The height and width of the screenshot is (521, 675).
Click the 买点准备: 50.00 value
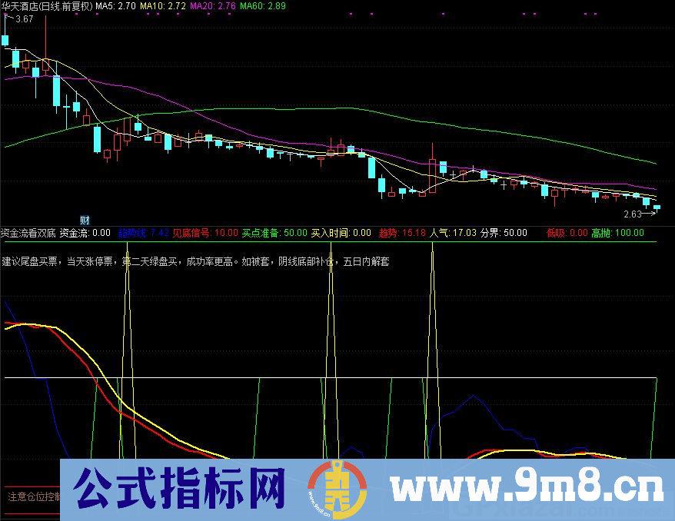tap(274, 233)
